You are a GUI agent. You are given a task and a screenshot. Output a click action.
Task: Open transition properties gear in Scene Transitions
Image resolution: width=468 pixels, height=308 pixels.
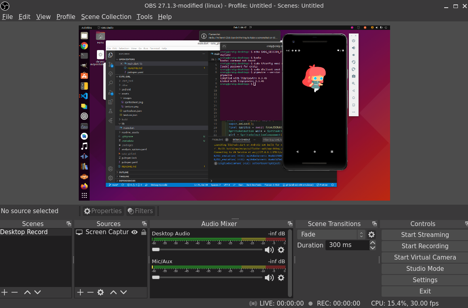click(371, 234)
